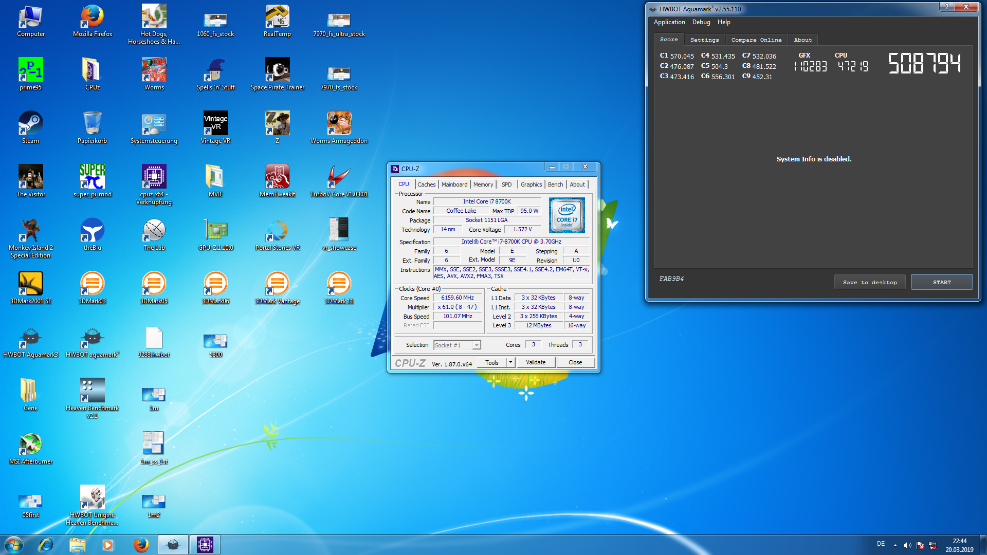Switch to the Memory tab in CPU-Z
The image size is (987, 555).
(483, 184)
